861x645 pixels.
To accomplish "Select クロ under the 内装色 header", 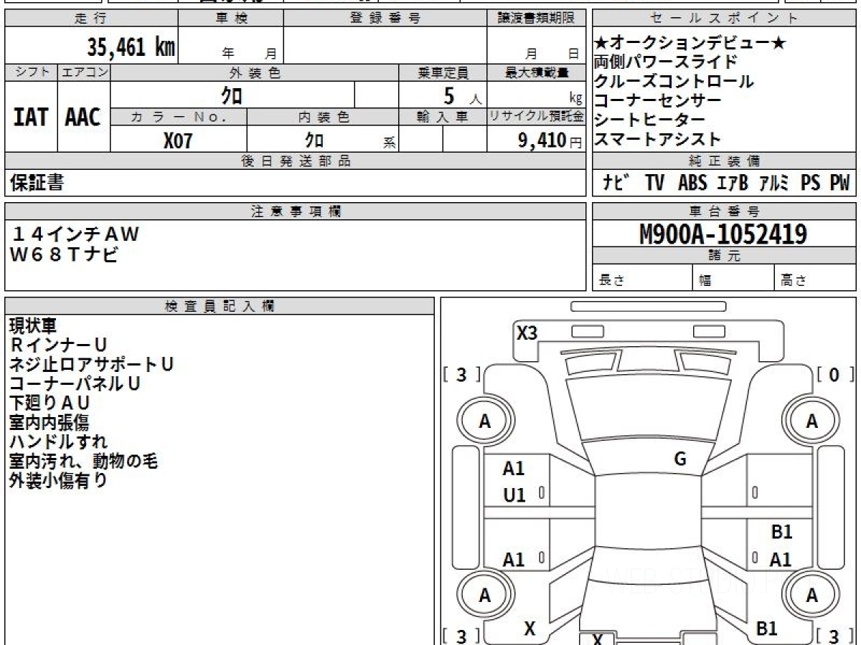I will point(314,140).
